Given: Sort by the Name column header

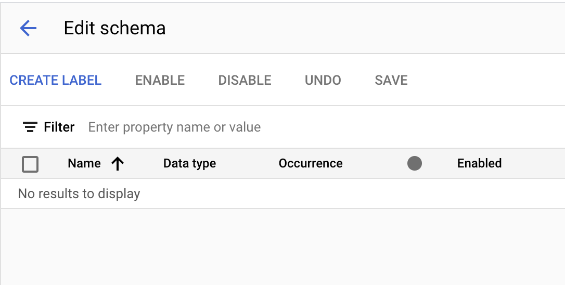Looking at the screenshot, I should [84, 163].
